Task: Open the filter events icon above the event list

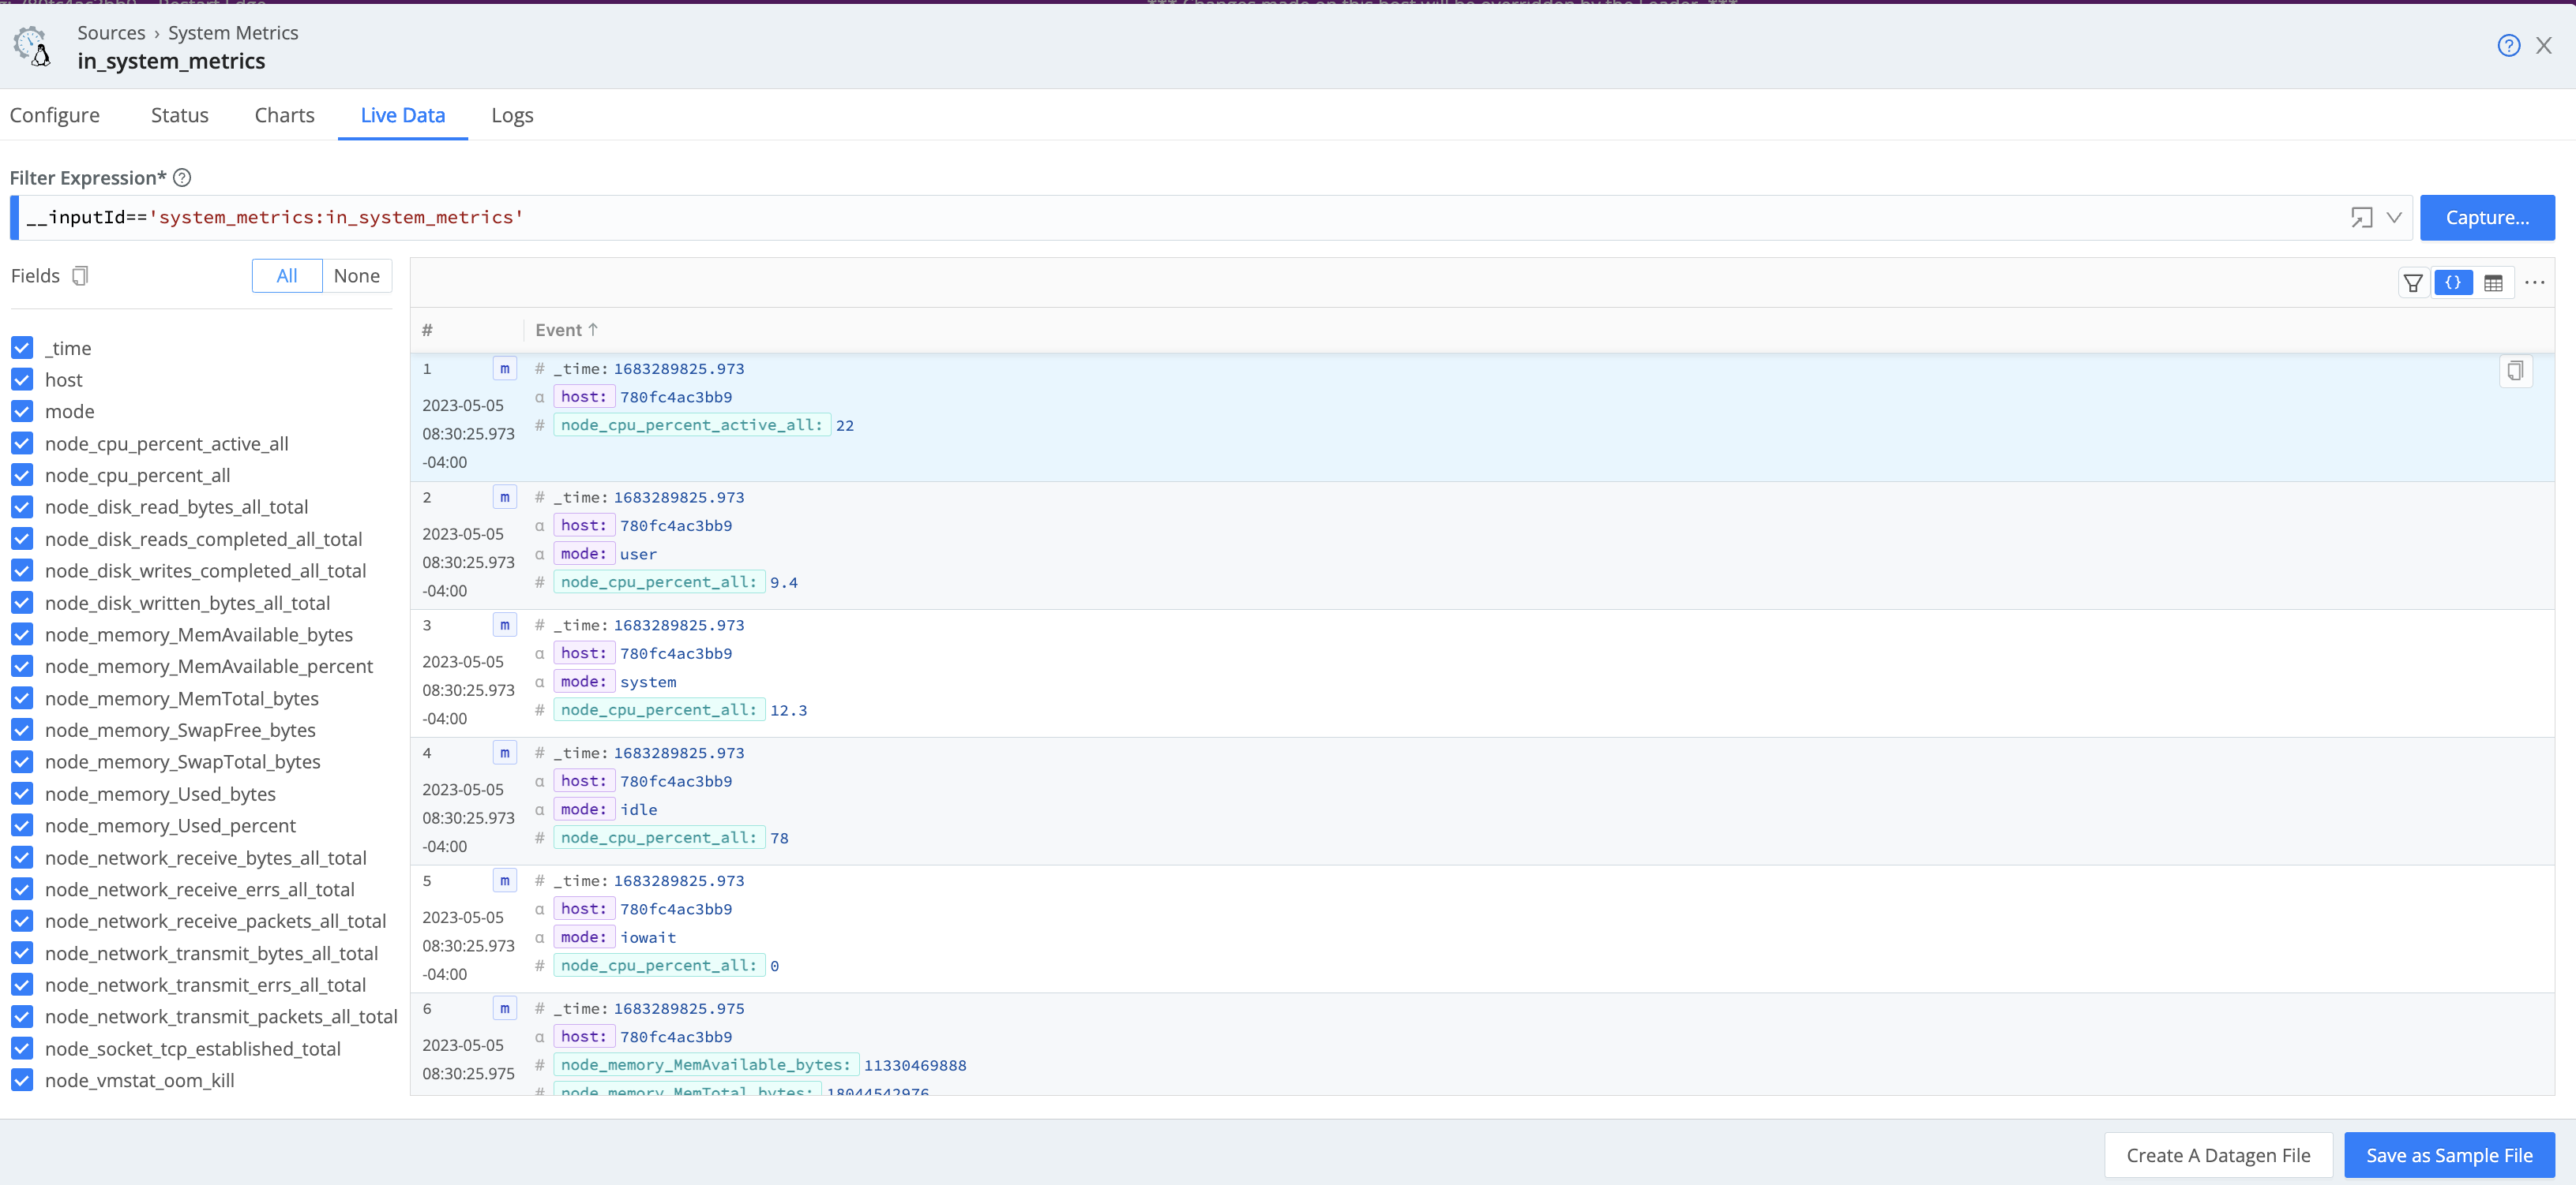Action: [x=2413, y=282]
